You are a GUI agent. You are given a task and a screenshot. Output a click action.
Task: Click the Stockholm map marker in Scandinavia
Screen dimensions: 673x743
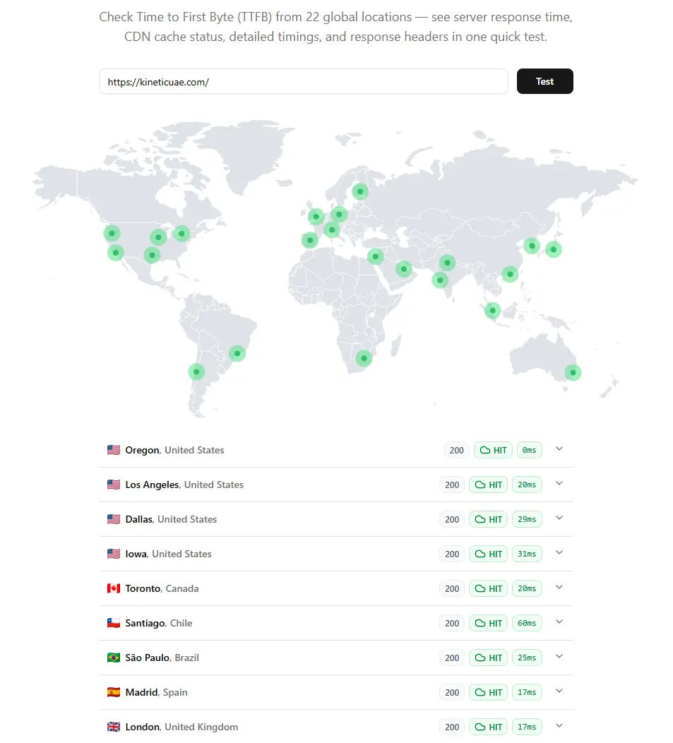click(360, 191)
